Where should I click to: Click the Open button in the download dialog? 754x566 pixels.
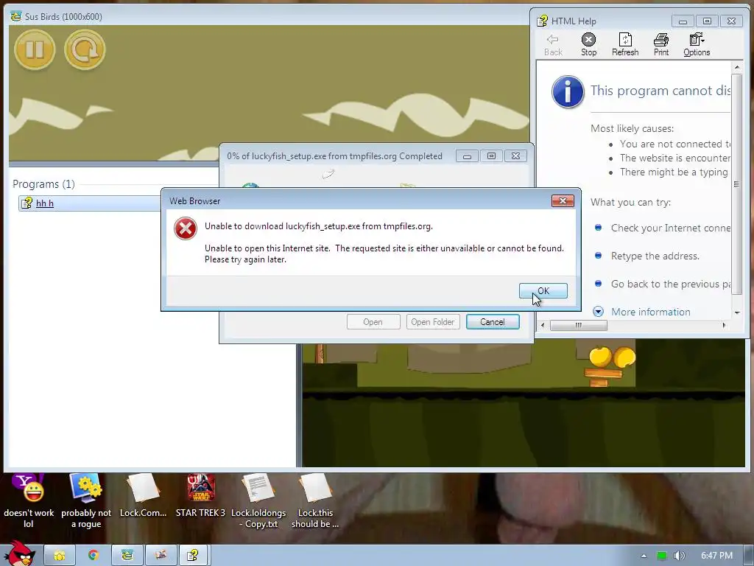click(x=373, y=322)
